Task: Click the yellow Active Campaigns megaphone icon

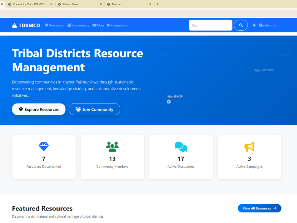Action: click(249, 147)
